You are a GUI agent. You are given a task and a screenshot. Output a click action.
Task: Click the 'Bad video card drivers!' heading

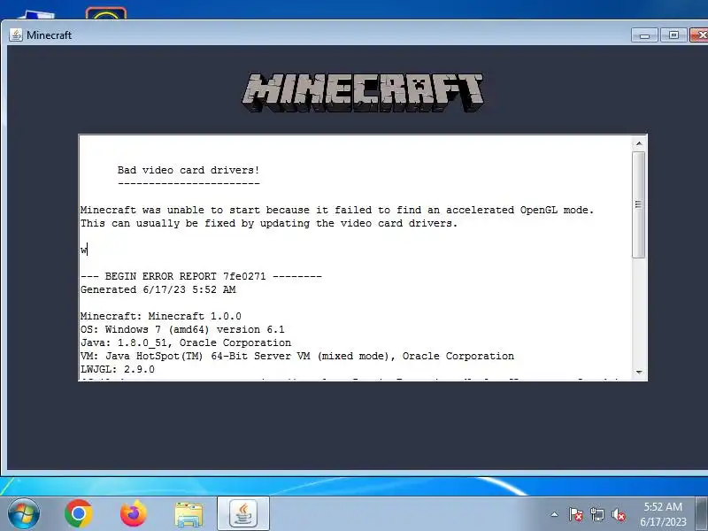[189, 170]
